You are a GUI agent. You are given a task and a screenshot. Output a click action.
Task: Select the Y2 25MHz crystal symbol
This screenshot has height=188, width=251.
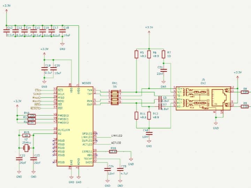(x=26, y=148)
